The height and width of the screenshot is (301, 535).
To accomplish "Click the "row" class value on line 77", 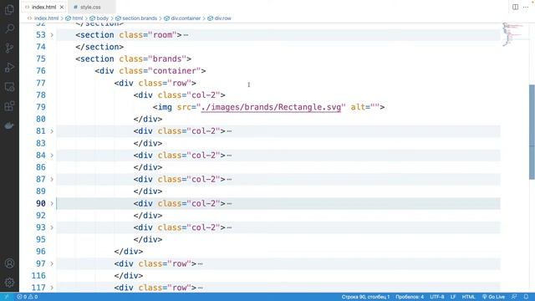I will 179,84.
